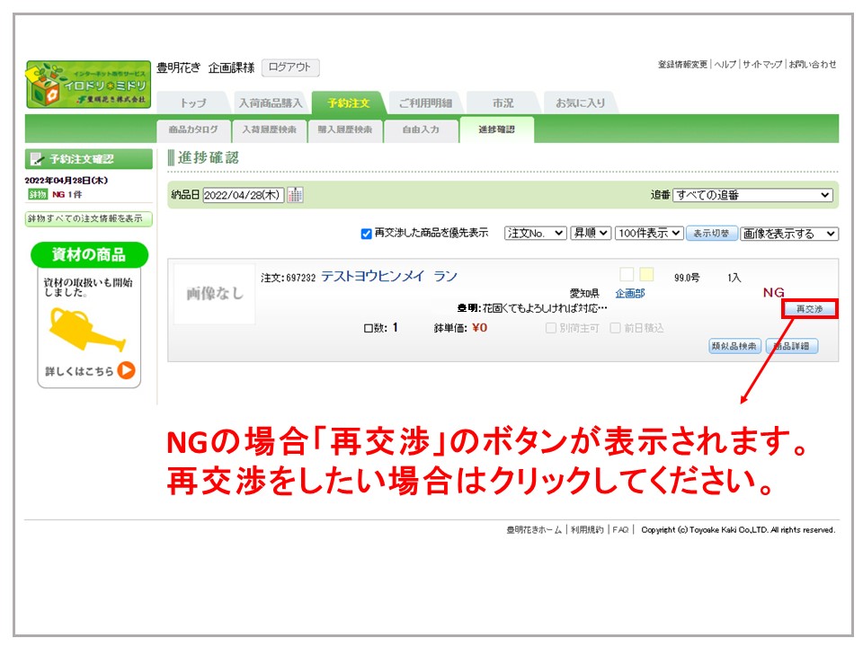
Task: Toggle the 別荷主可 checkbox
Action: pos(551,328)
